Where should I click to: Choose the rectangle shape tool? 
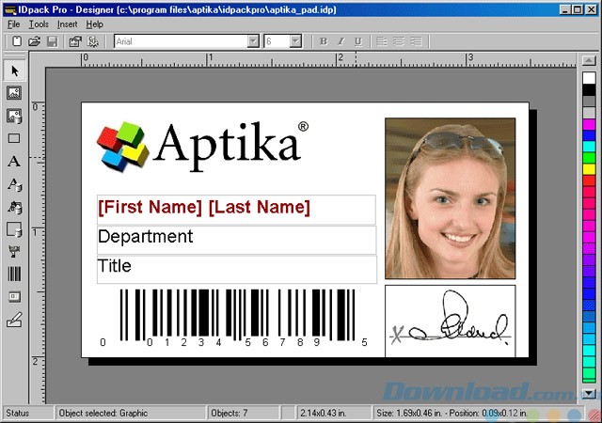pyautogui.click(x=14, y=138)
